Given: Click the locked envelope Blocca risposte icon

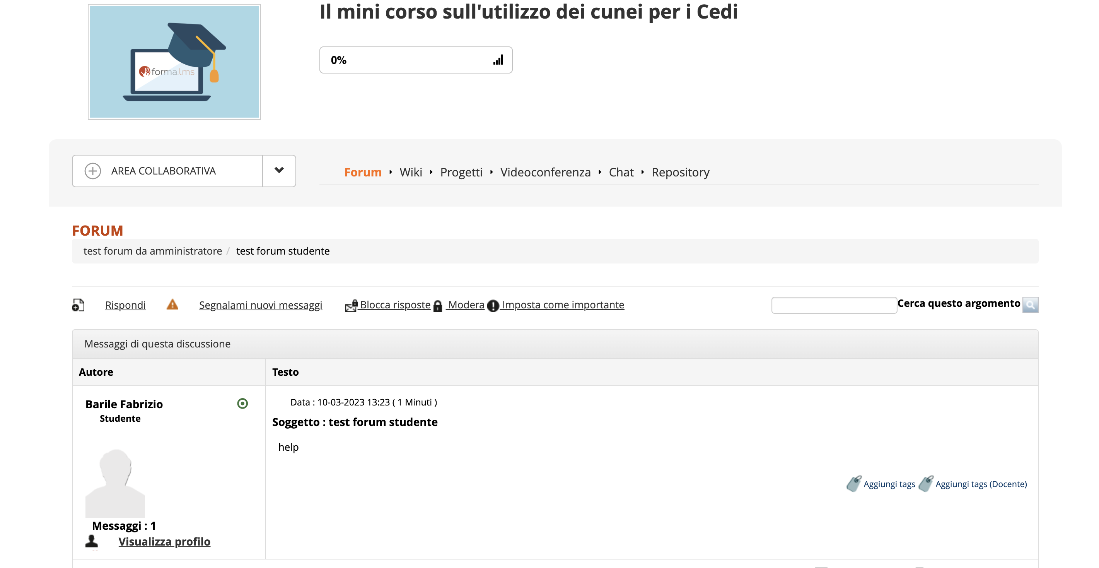Looking at the screenshot, I should click(351, 306).
